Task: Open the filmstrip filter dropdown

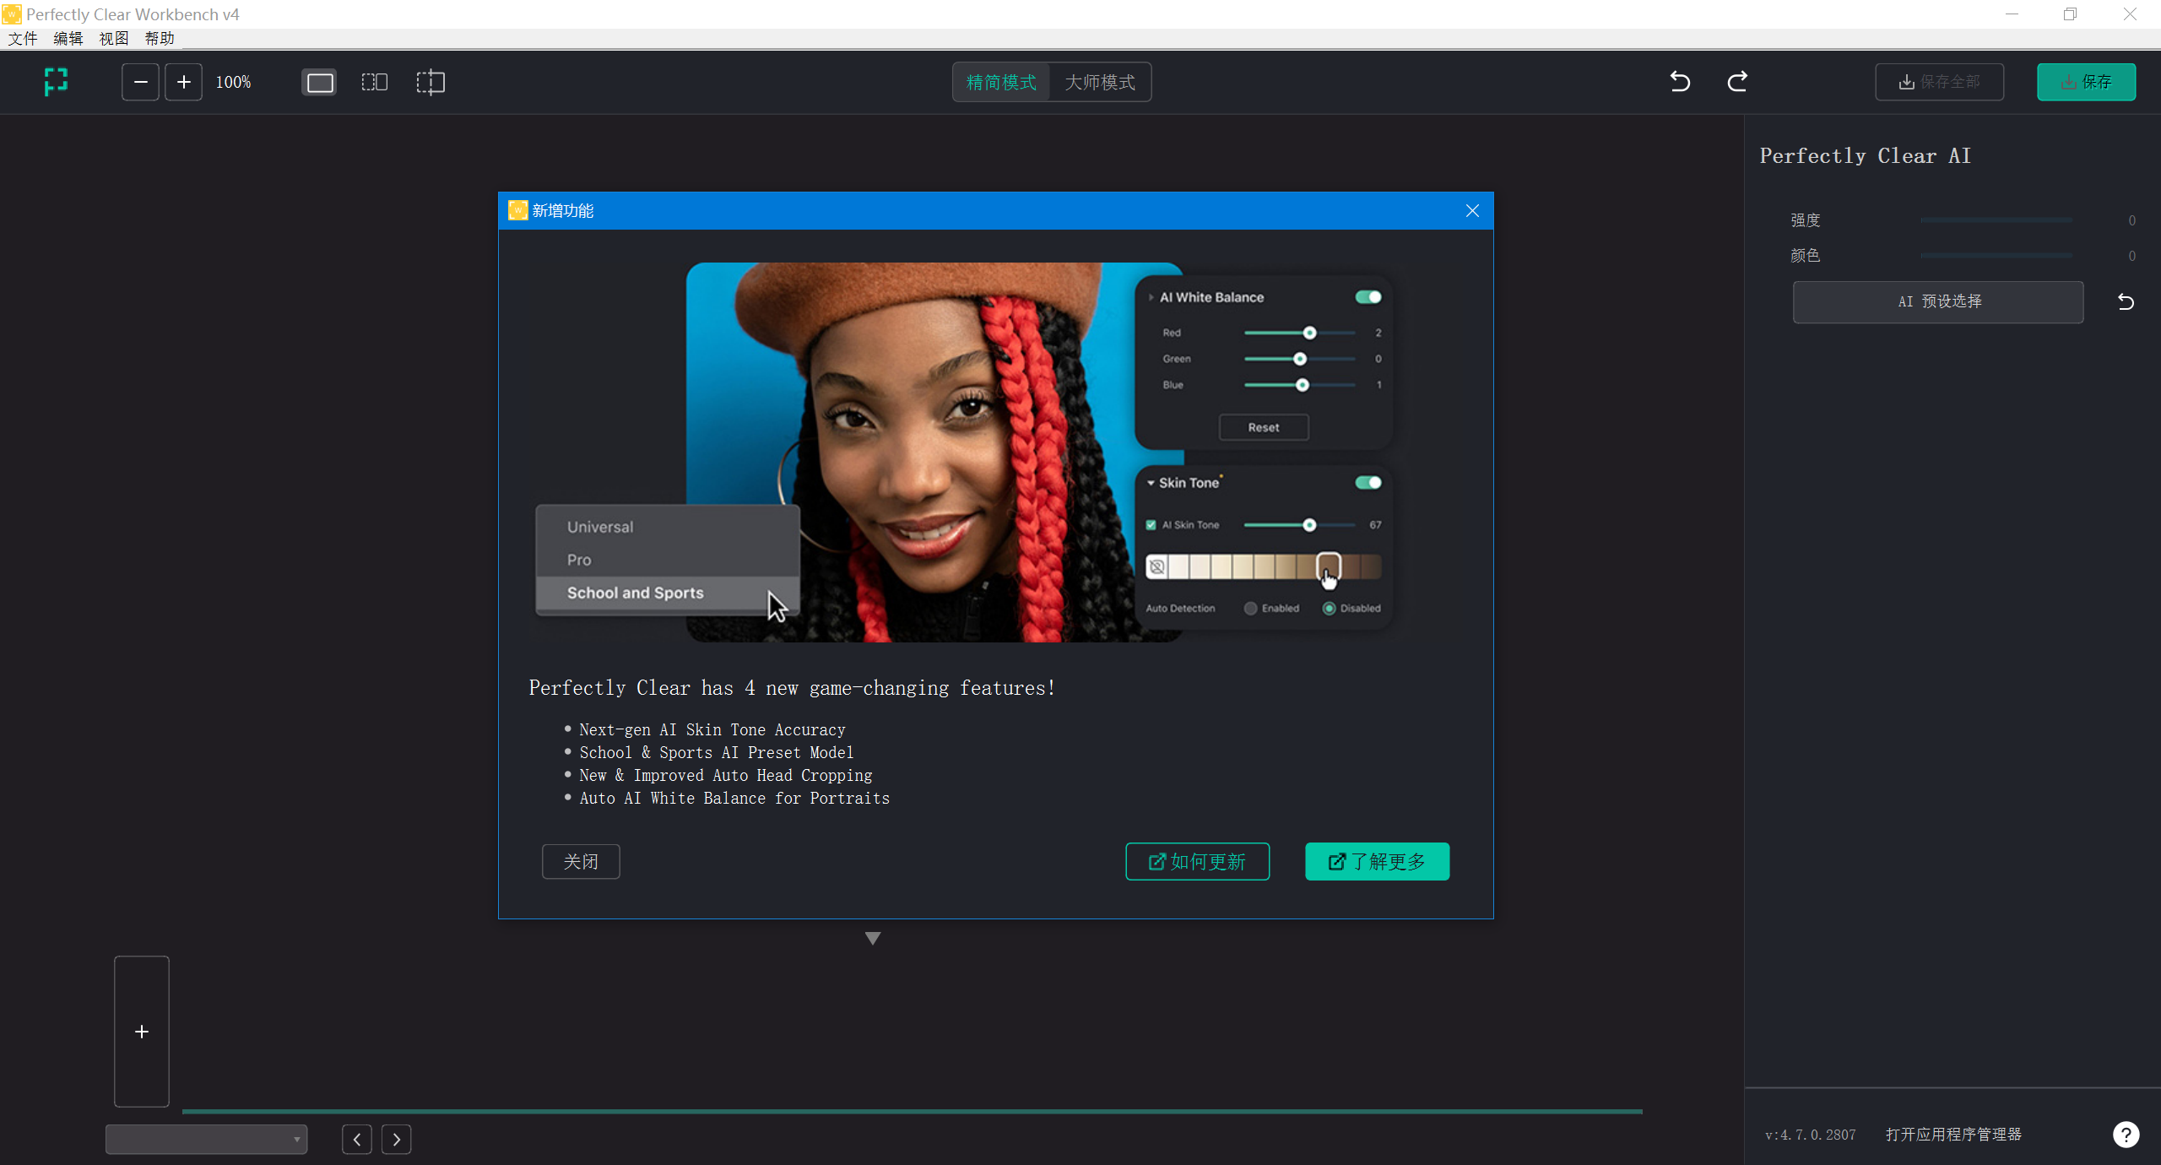Action: click(206, 1139)
